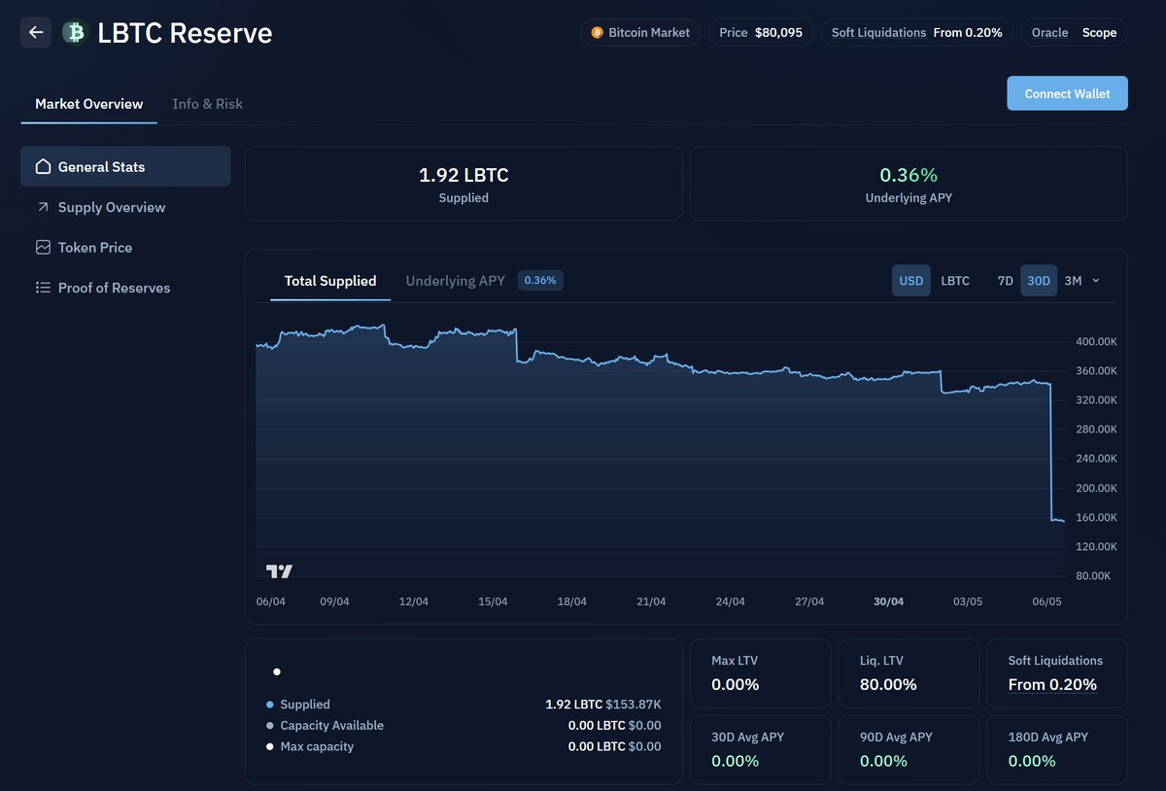
Task: Click the Oracle Scope pill
Action: 1074,32
